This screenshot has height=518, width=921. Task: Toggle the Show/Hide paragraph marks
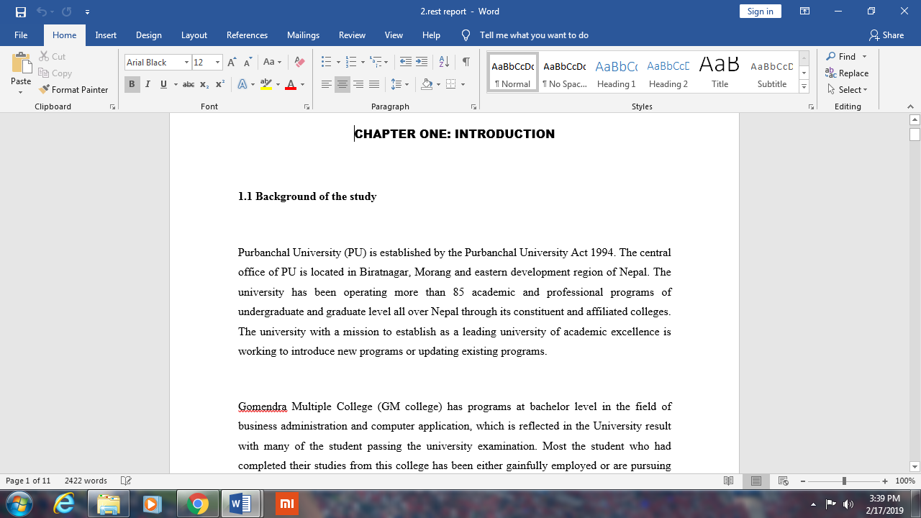click(466, 62)
